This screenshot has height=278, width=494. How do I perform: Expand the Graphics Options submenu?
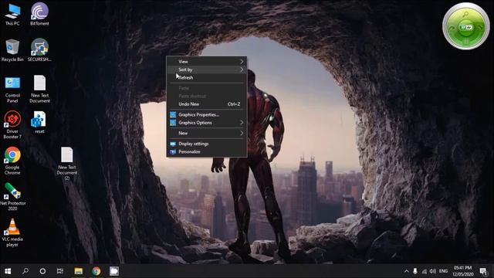[x=207, y=123]
